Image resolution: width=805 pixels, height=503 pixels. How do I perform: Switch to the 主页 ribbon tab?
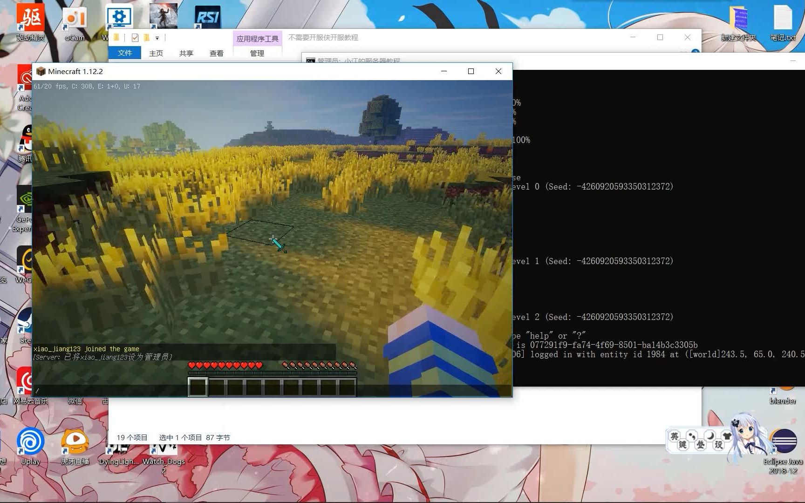pos(156,53)
